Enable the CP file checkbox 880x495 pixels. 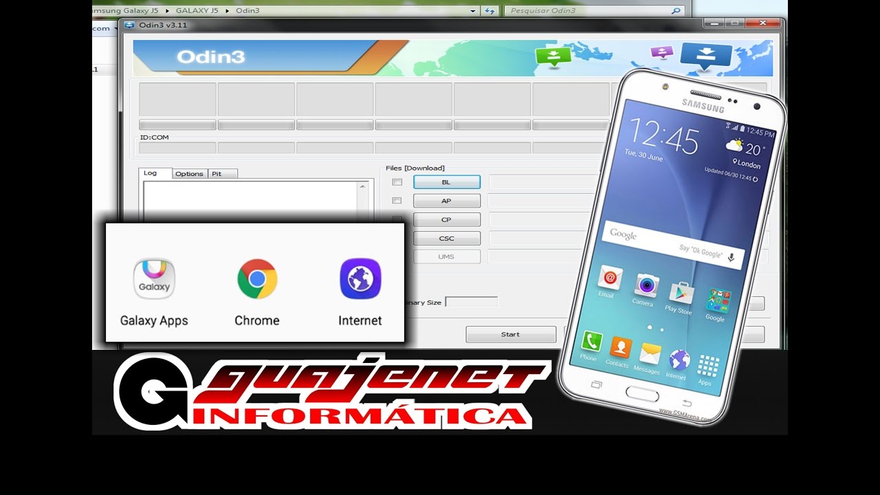pos(397,219)
